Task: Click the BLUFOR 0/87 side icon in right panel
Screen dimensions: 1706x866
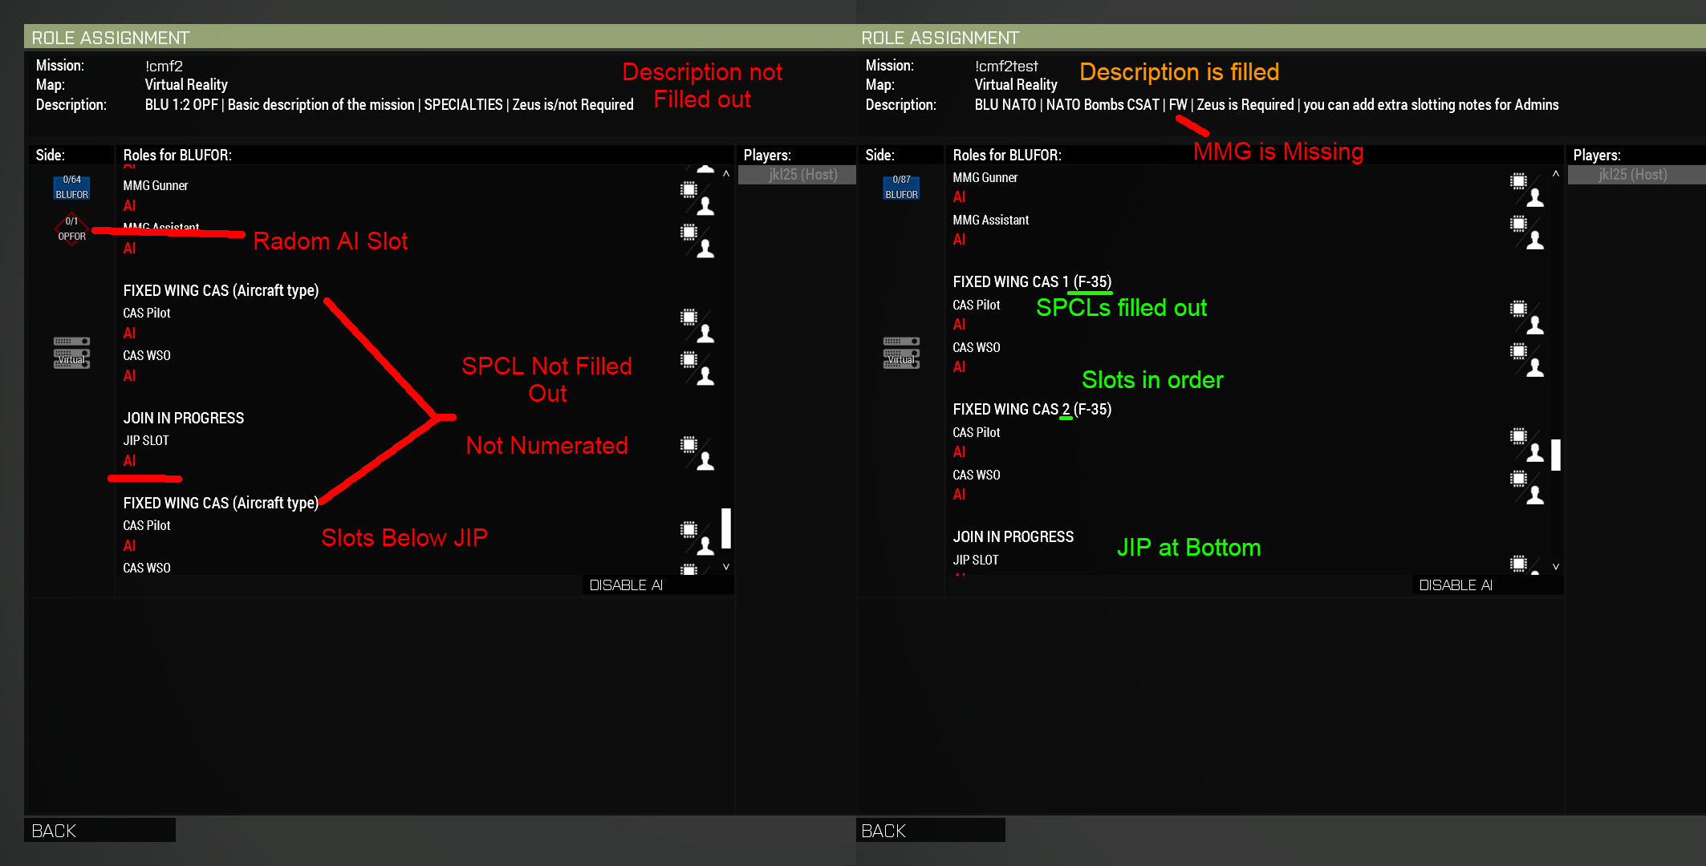Action: tap(901, 187)
